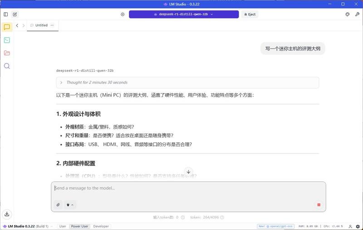Open the Developer terminal view in the sidebar

[7, 40]
